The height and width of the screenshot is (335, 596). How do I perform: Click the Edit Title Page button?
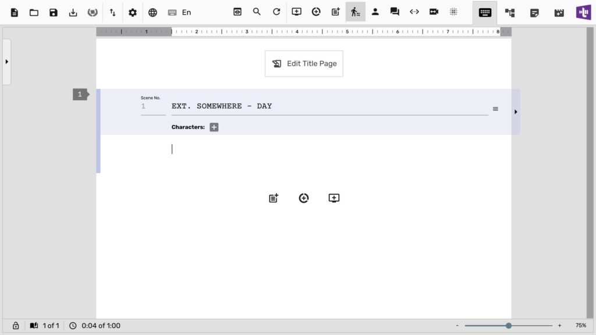[x=304, y=63]
